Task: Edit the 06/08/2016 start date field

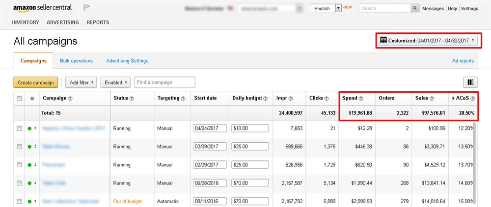Action: [210, 183]
